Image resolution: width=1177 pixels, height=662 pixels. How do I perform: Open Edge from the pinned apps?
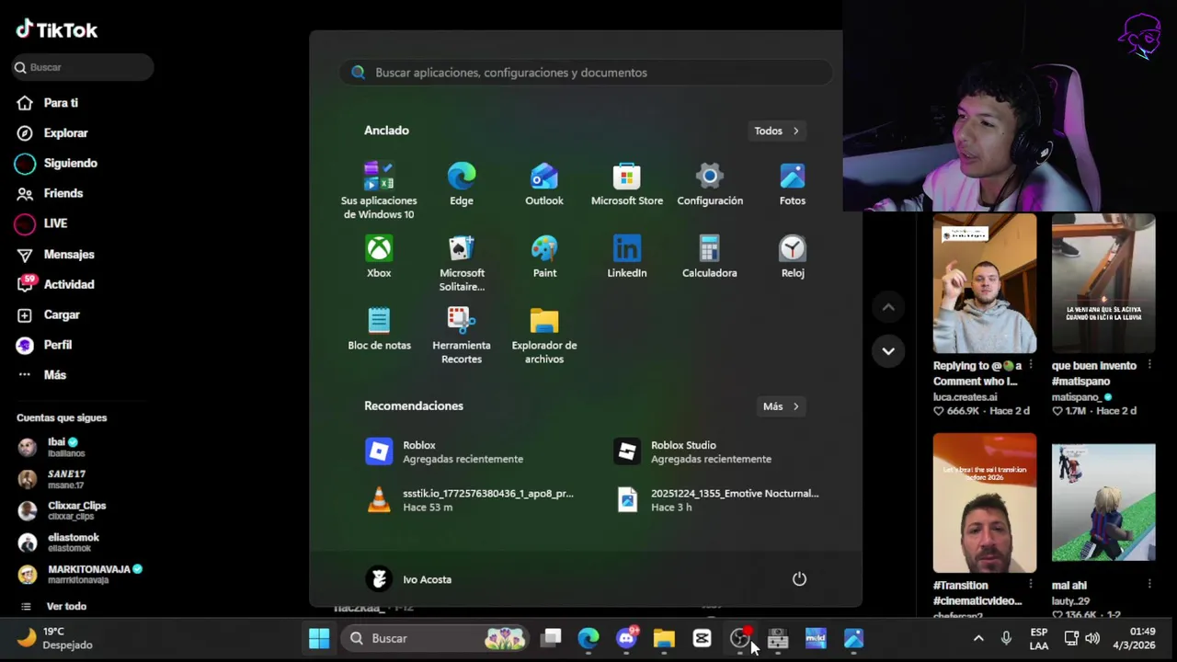pyautogui.click(x=462, y=185)
